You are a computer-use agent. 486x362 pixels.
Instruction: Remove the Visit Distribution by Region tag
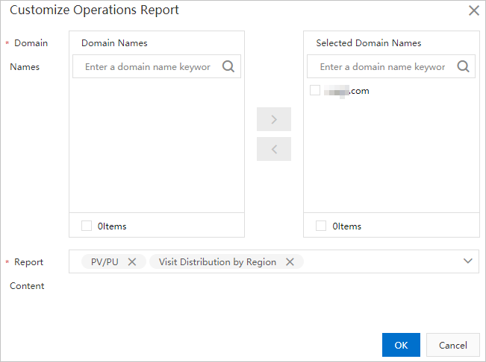point(290,261)
